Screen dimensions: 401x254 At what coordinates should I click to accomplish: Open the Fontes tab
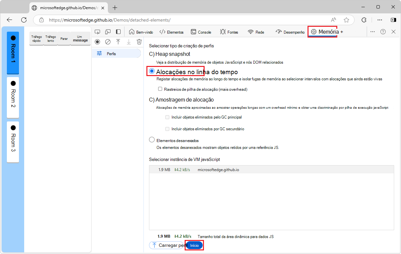tap(229, 32)
